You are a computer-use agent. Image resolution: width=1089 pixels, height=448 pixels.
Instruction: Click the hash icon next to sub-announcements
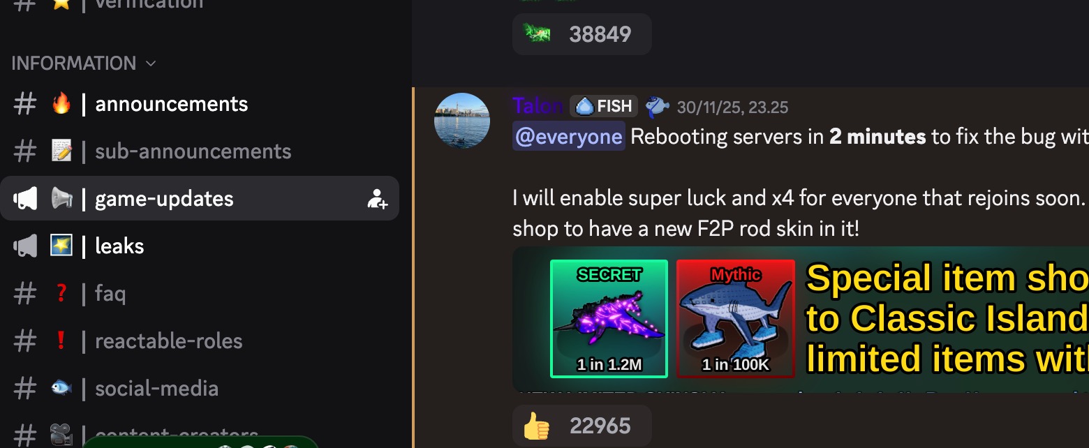(x=25, y=151)
